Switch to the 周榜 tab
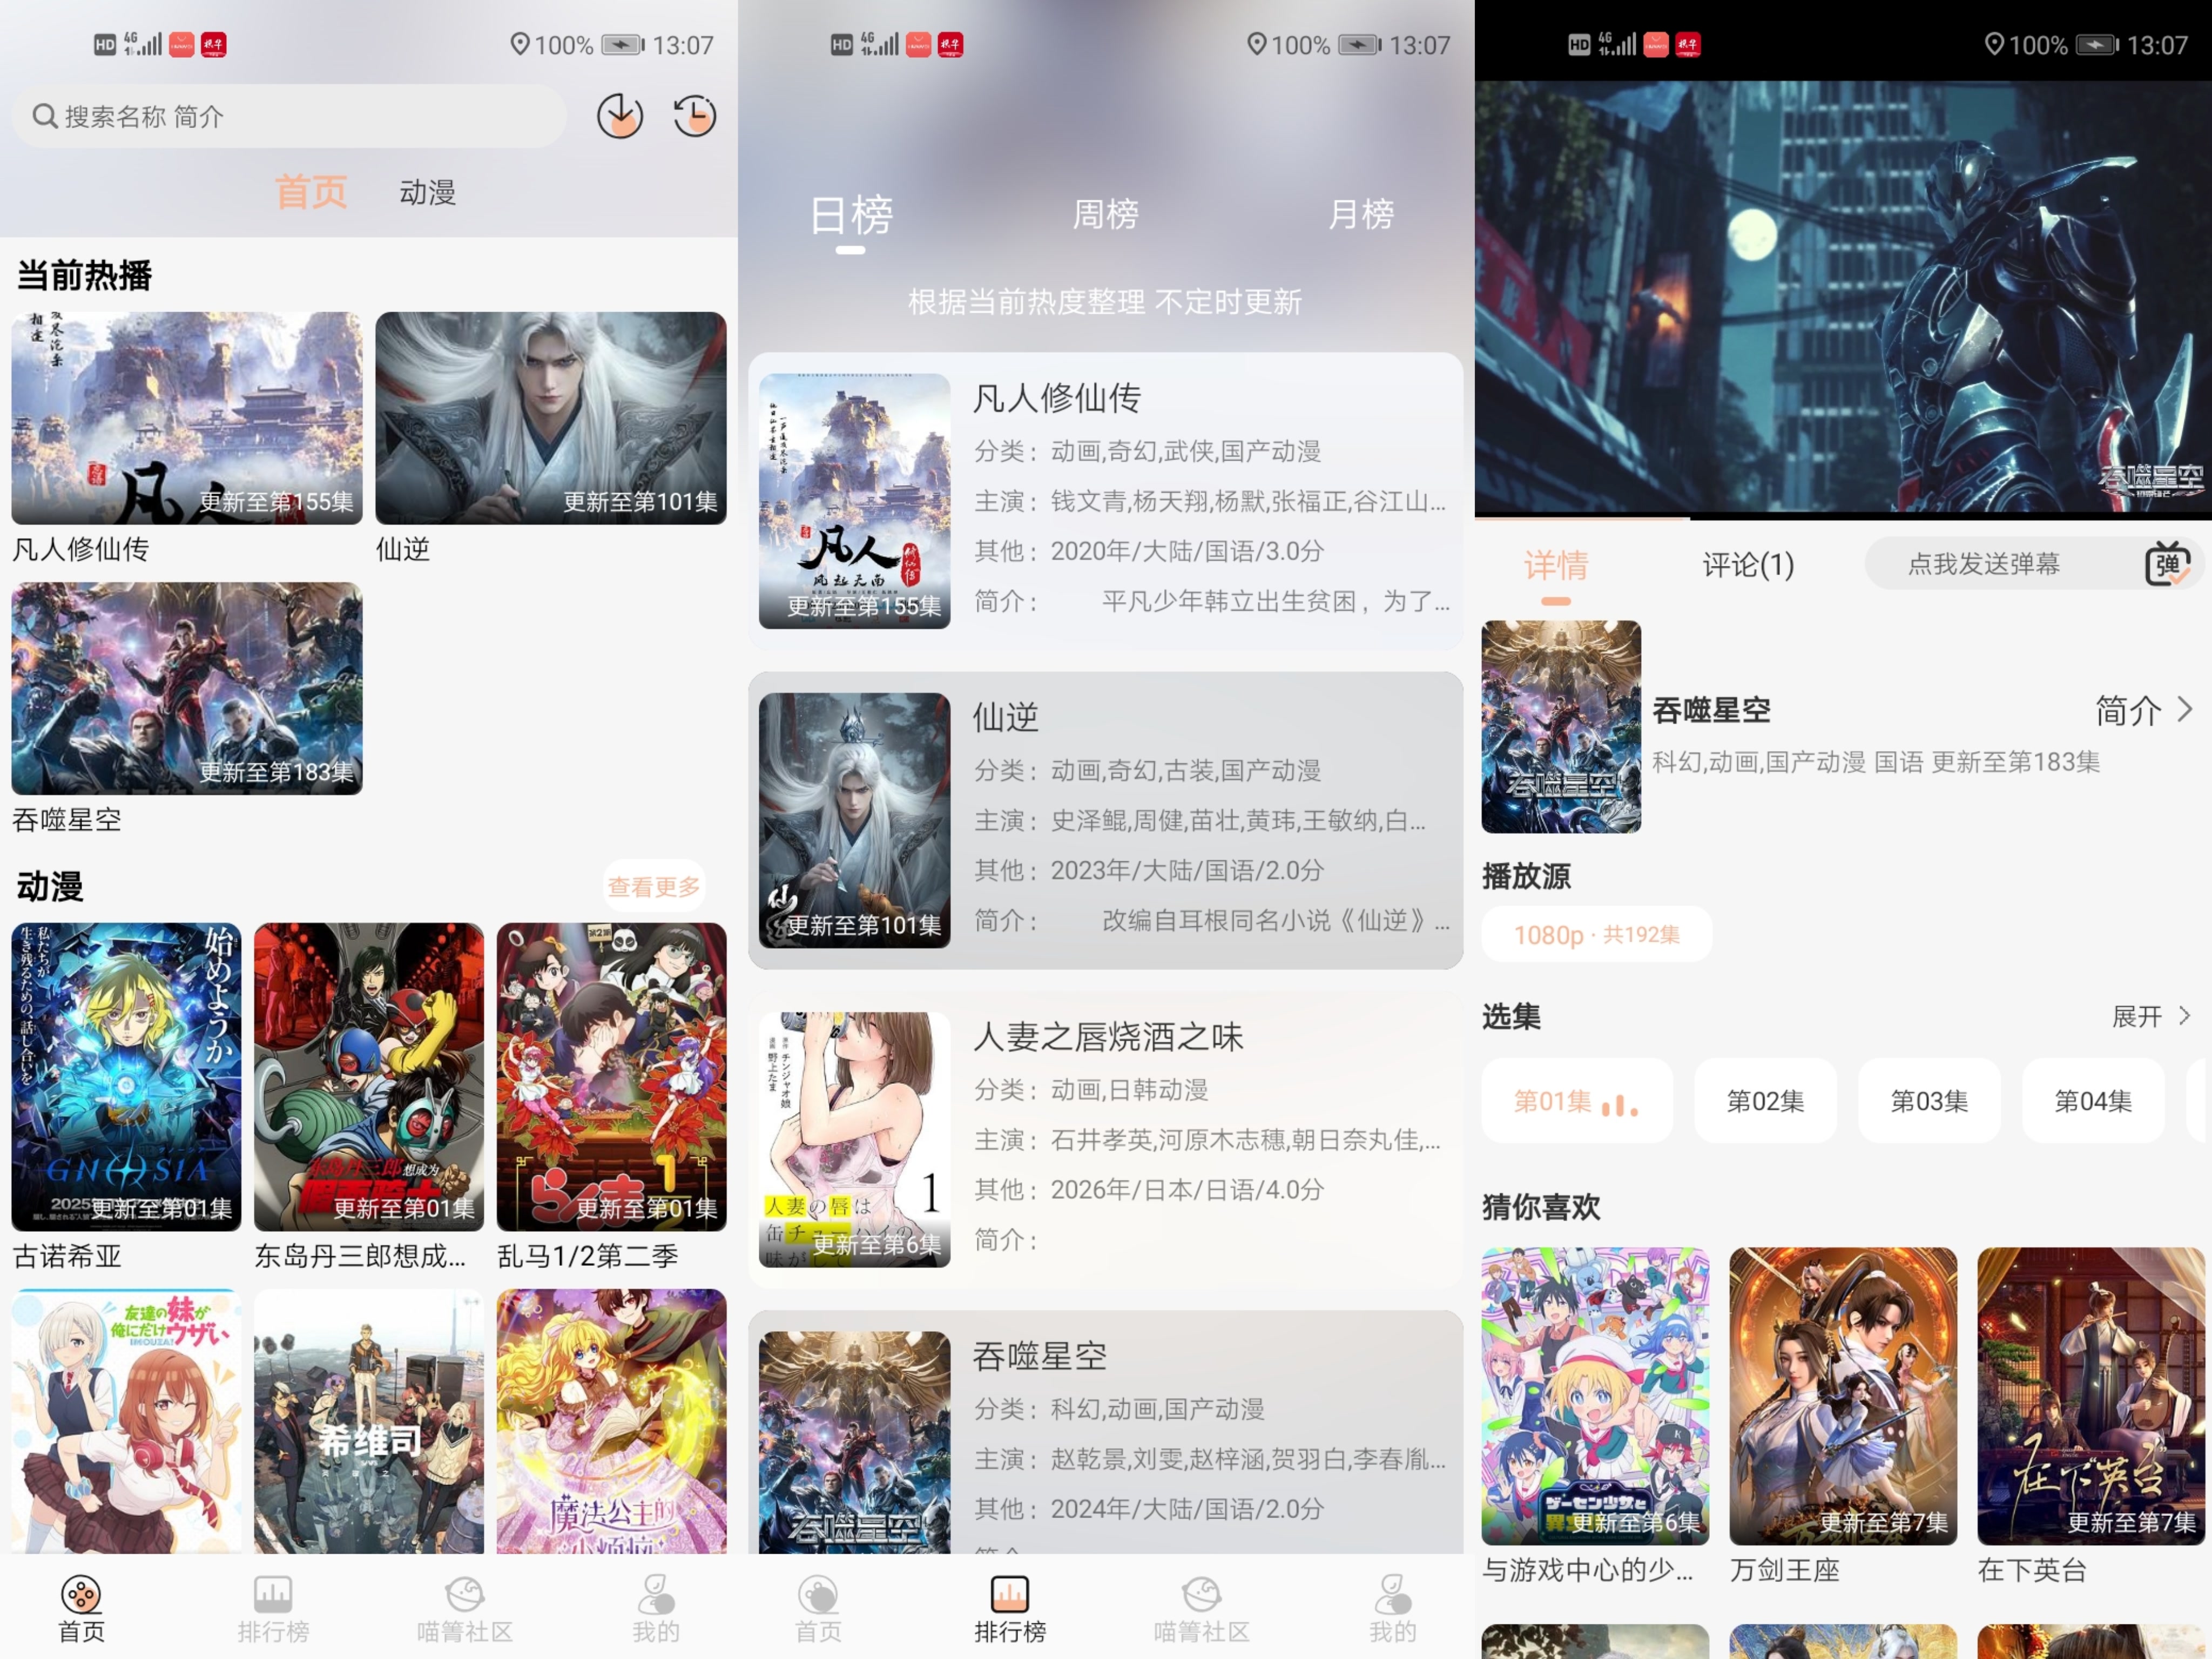This screenshot has width=2212, height=1659. [x=1105, y=214]
